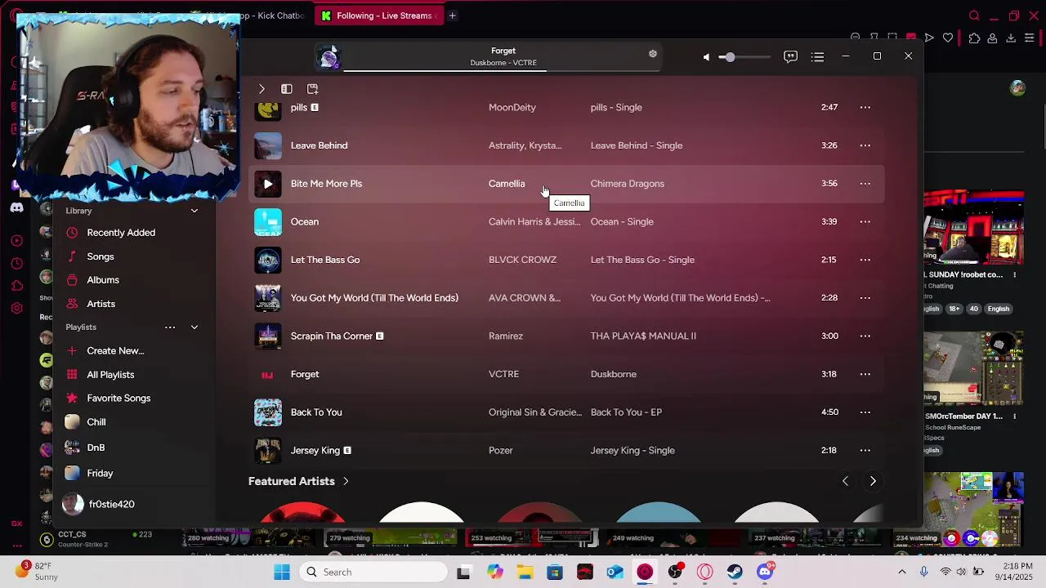The image size is (1046, 588).
Task: Open options for Leave Behind track
Action: pyautogui.click(x=865, y=145)
